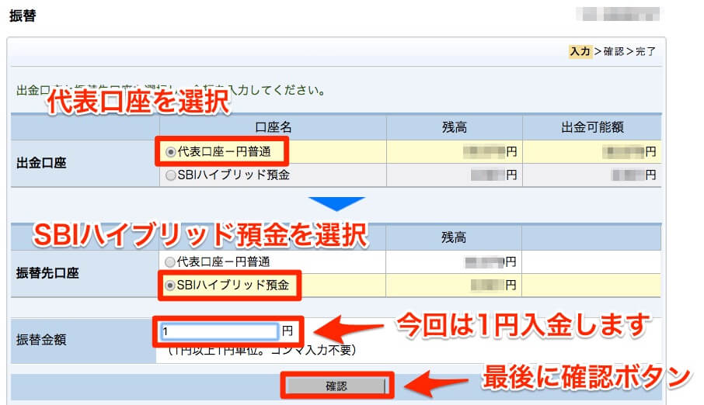The width and height of the screenshot is (704, 405).
Task: Click the 確認 step in breadcrumb
Action: [614, 51]
